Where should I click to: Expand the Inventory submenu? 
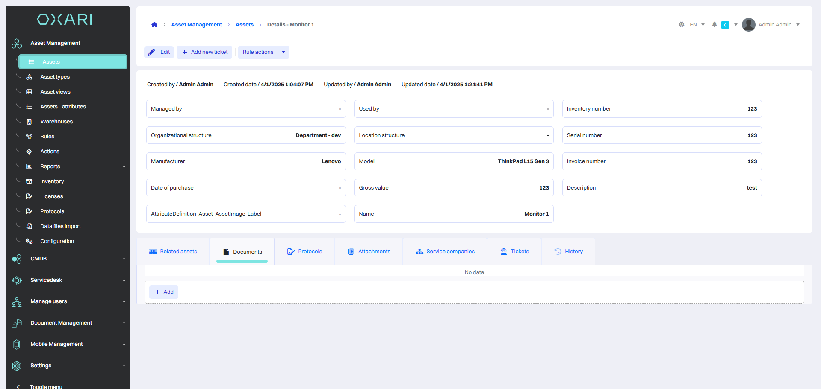coord(124,181)
